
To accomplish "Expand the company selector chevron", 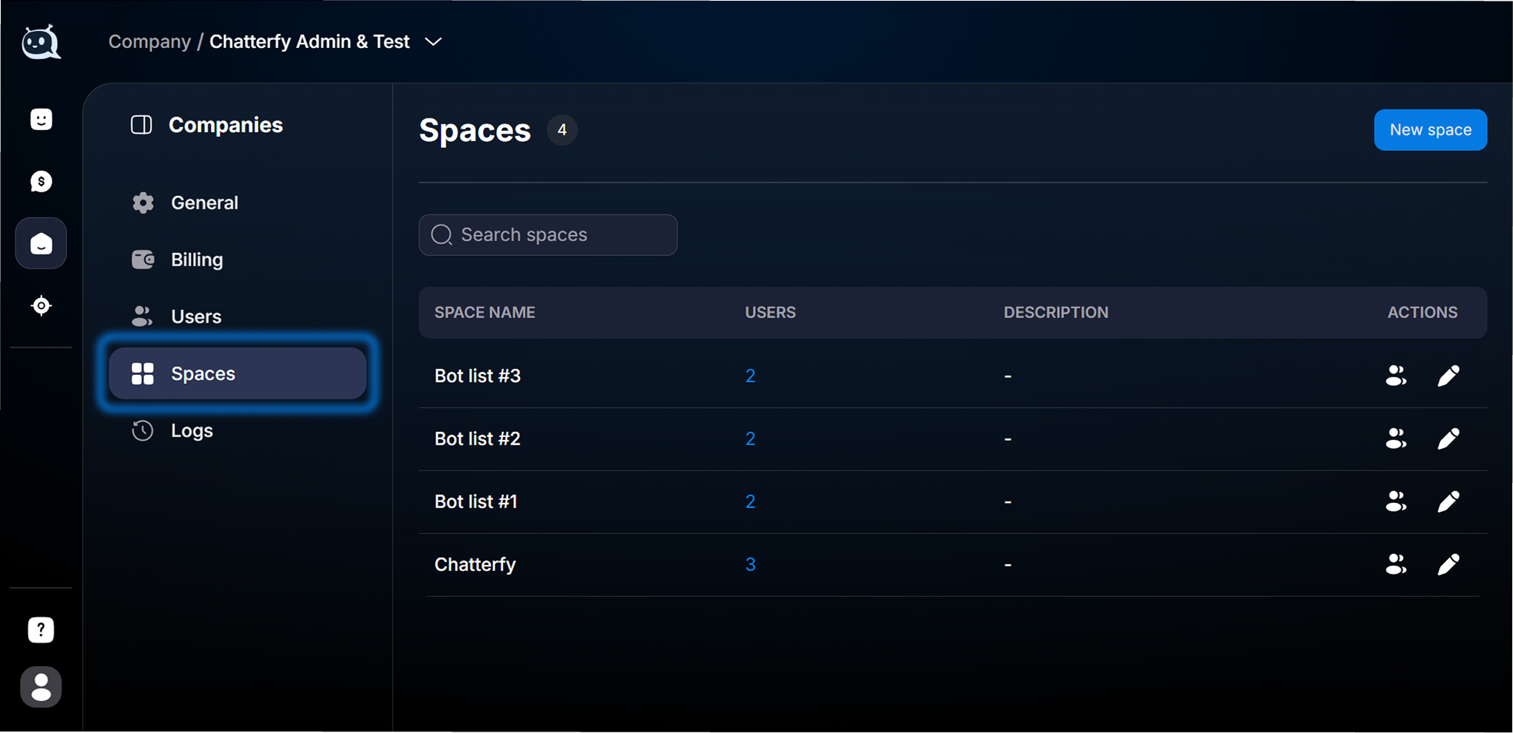I will tap(433, 42).
